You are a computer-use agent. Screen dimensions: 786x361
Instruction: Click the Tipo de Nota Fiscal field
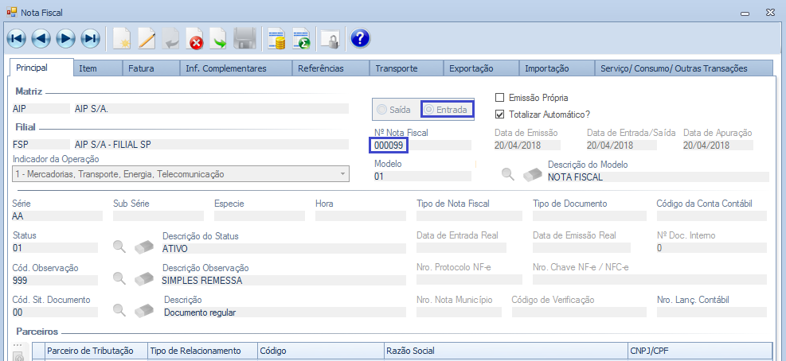click(469, 216)
